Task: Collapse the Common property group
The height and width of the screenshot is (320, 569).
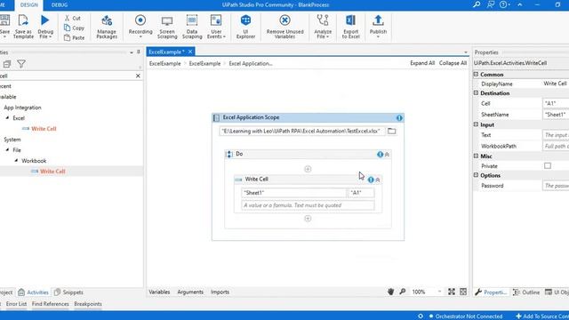Action: [x=476, y=74]
